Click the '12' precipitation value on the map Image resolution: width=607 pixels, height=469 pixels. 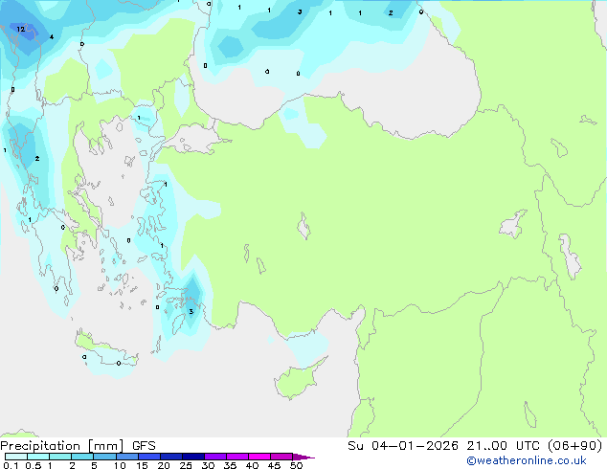coord(20,29)
